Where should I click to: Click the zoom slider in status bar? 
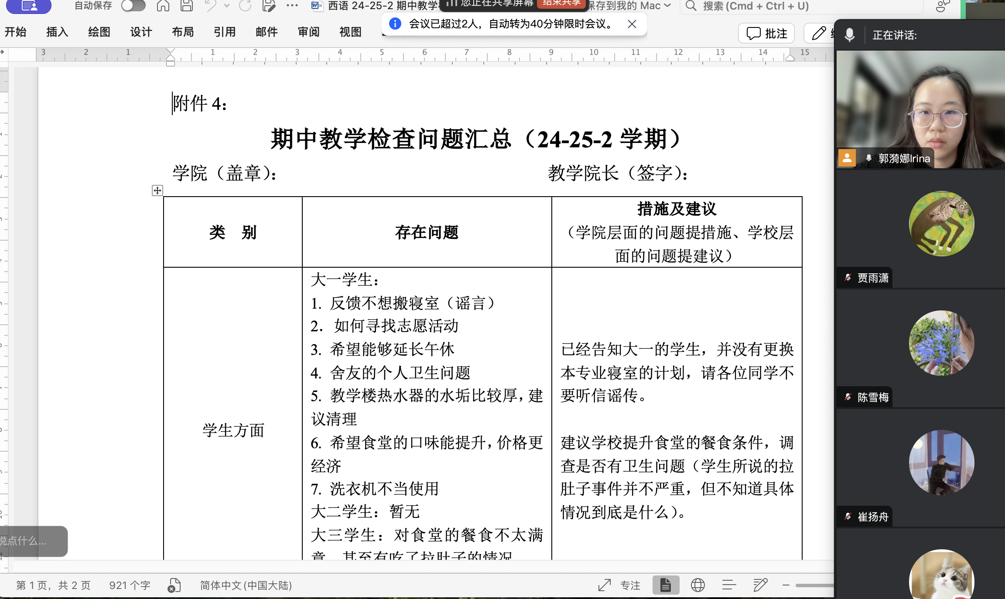(814, 585)
